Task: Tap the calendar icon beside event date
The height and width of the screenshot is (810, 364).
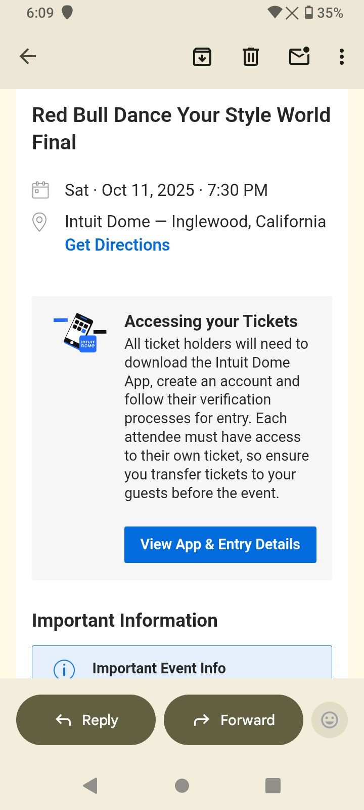Action: tap(40, 190)
